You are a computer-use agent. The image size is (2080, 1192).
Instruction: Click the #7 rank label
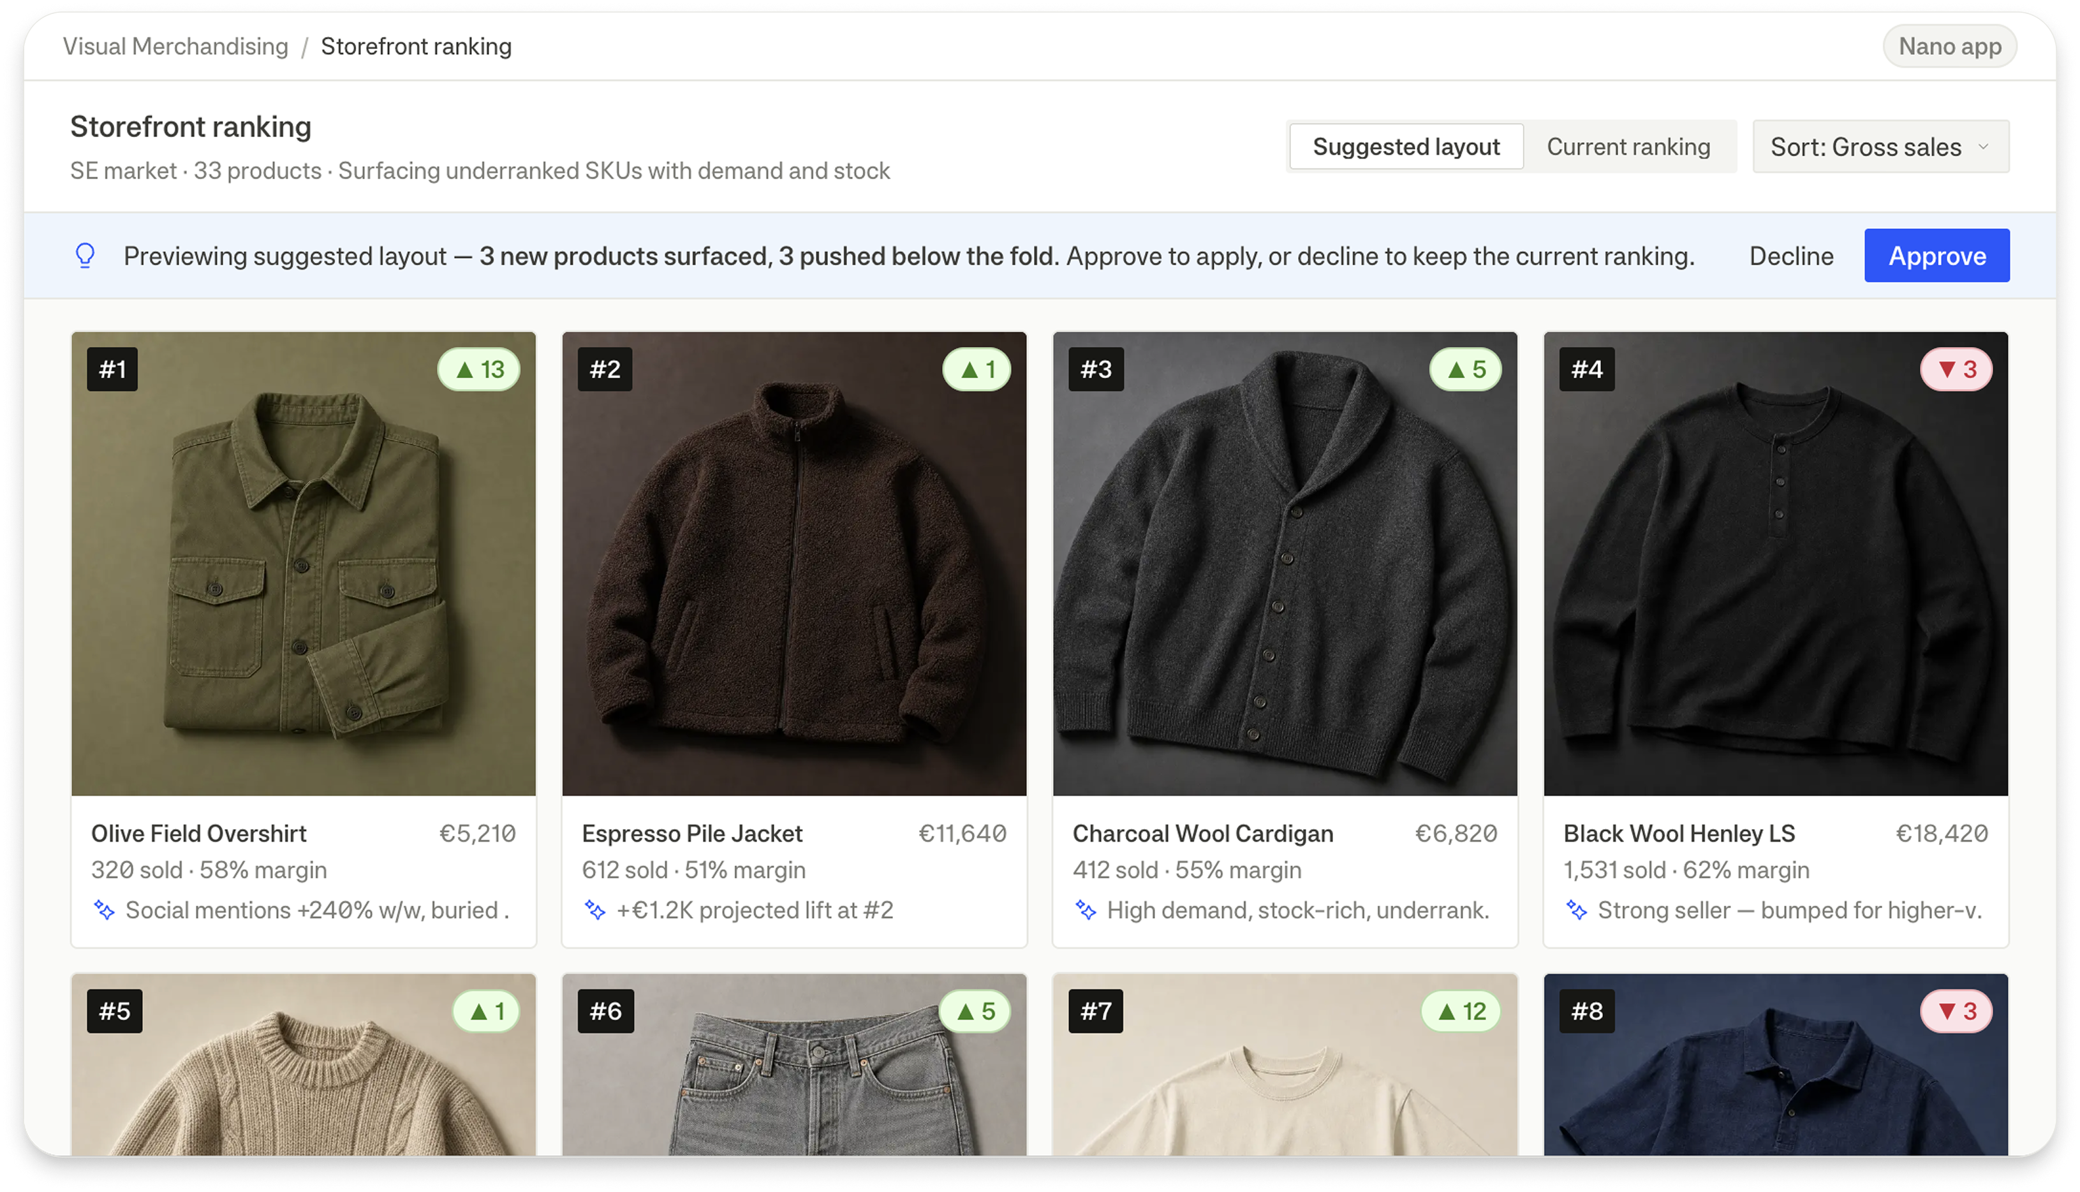(1096, 1011)
